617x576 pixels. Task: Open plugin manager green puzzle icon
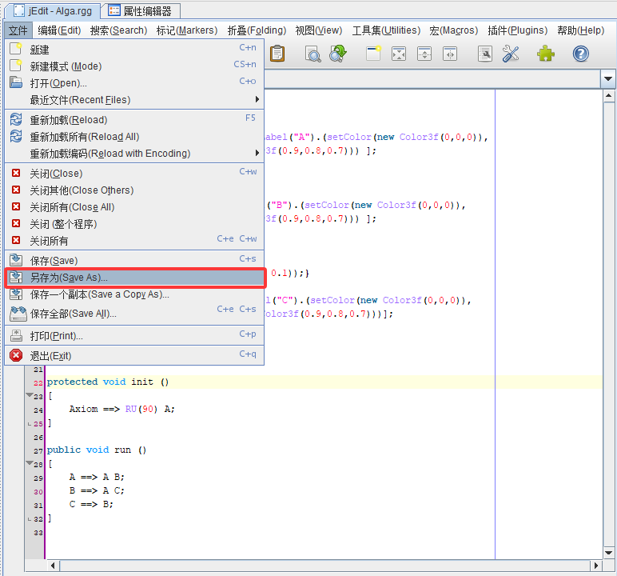point(546,54)
